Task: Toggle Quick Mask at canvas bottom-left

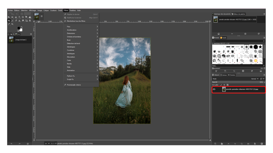Action: pyautogui.click(x=34, y=140)
